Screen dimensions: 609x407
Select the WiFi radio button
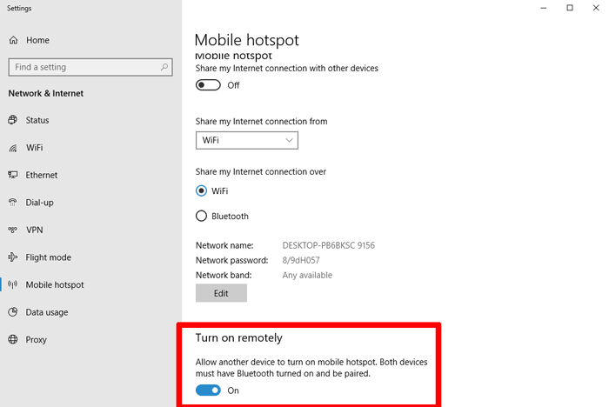tap(201, 190)
